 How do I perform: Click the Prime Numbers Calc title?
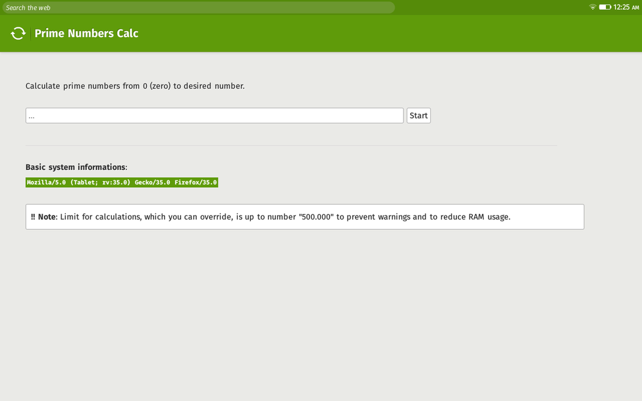(x=86, y=34)
